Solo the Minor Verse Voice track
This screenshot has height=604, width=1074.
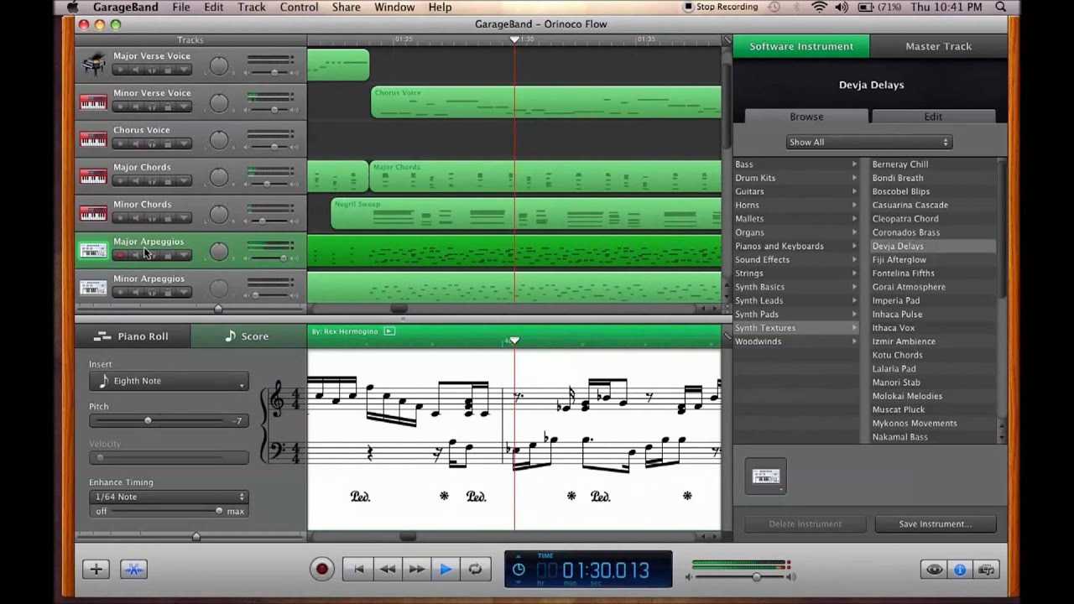(x=152, y=107)
